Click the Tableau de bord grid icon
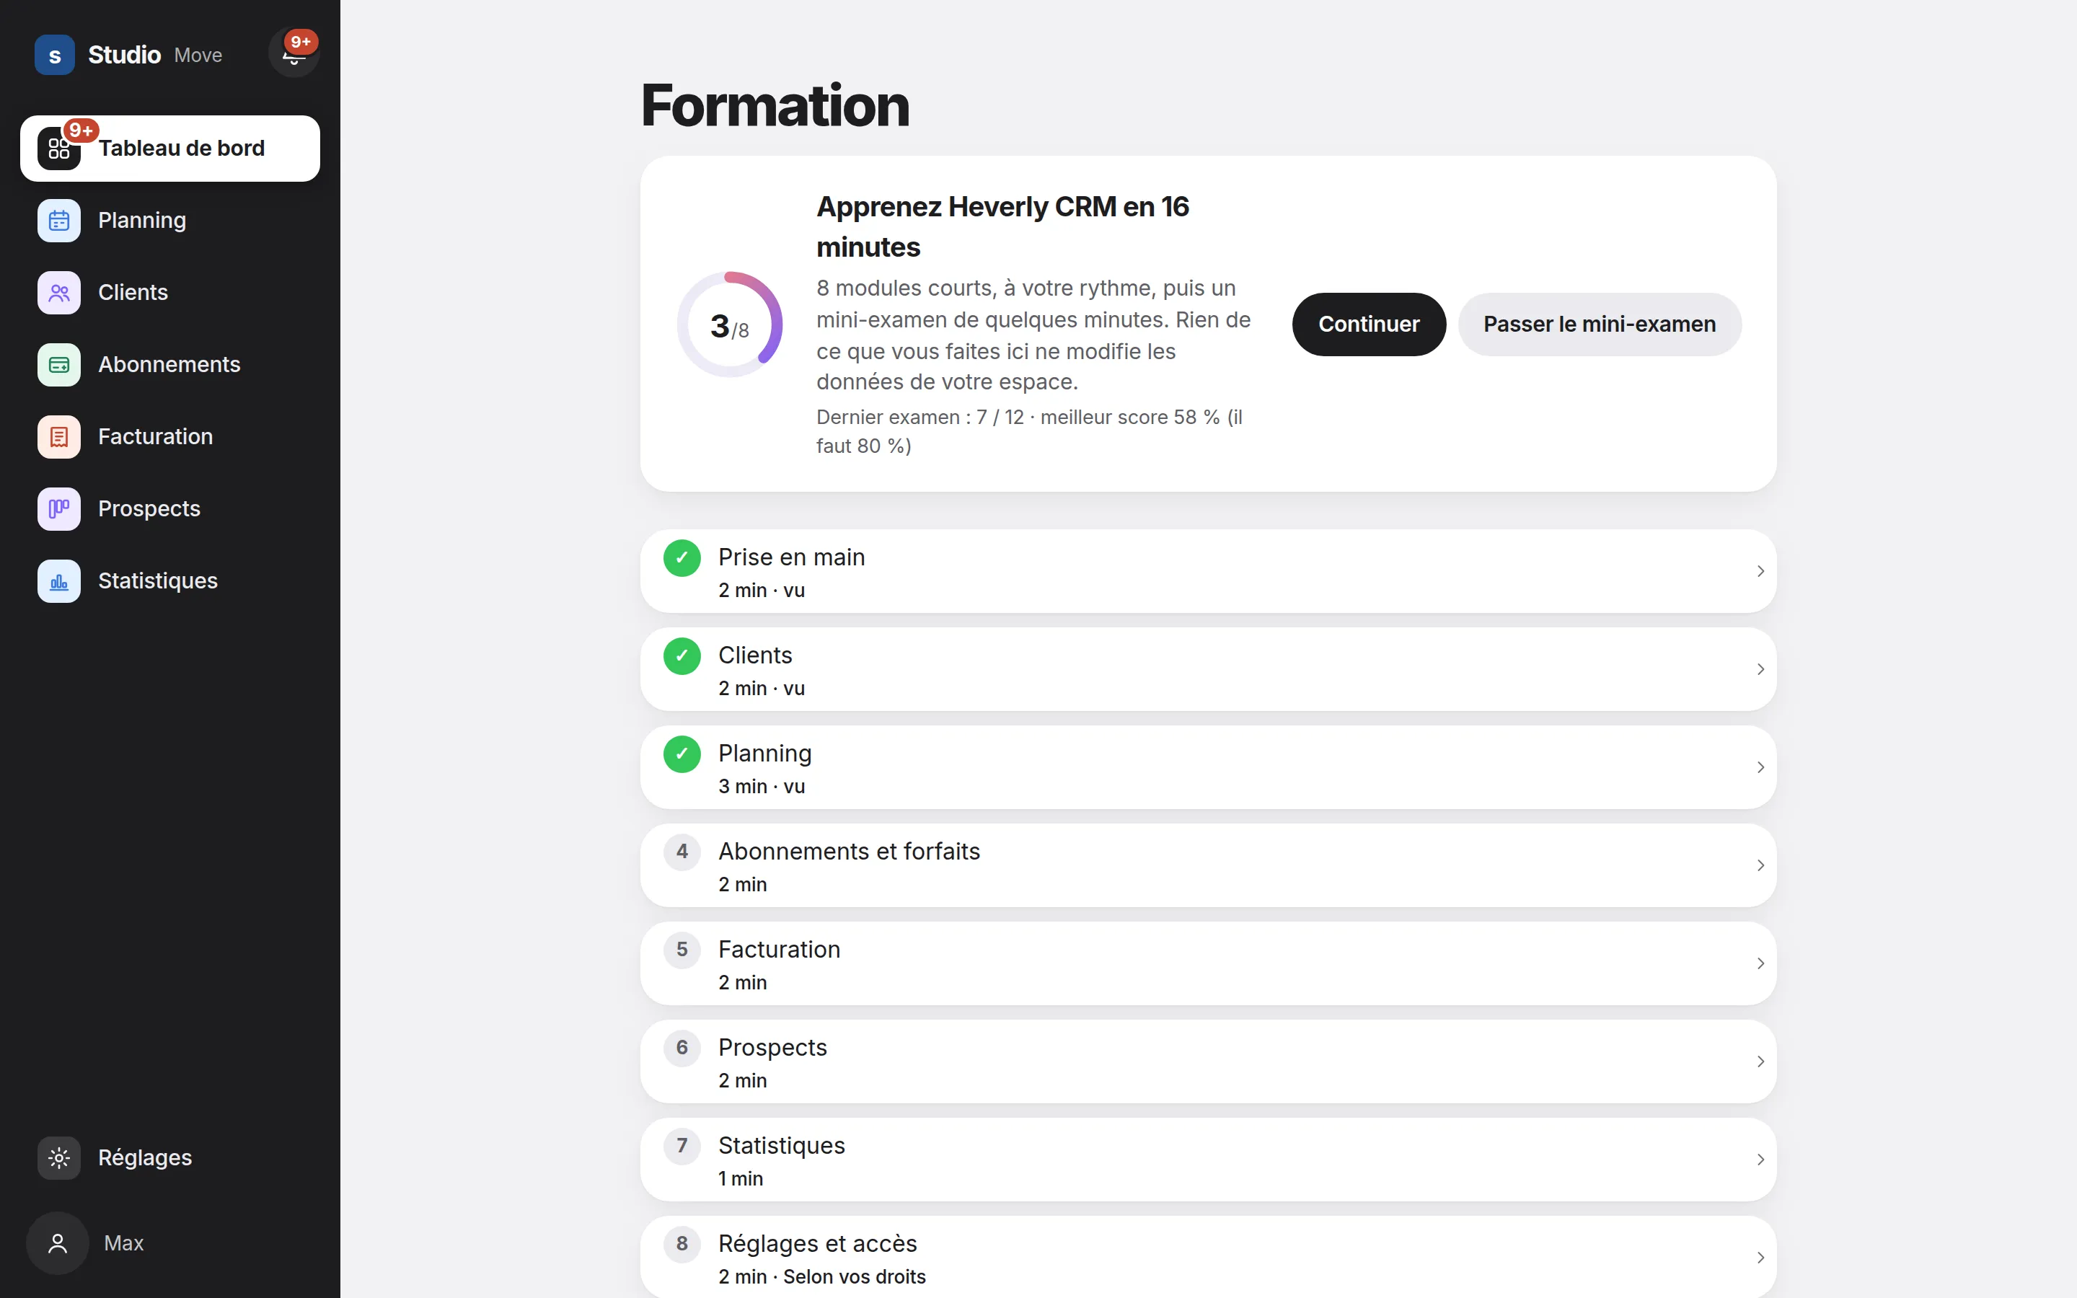Screen dimensions: 2077x1298 pos(59,149)
